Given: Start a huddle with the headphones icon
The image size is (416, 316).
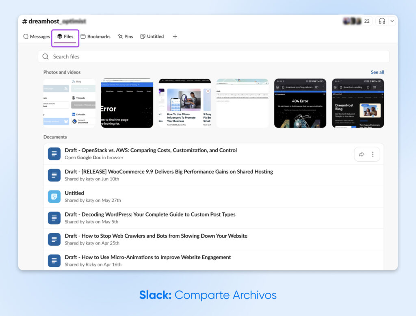Looking at the screenshot, I should tap(381, 21).
